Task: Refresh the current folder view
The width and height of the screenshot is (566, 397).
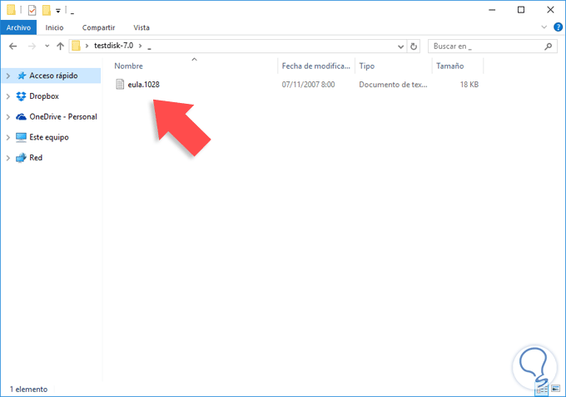Action: (414, 47)
